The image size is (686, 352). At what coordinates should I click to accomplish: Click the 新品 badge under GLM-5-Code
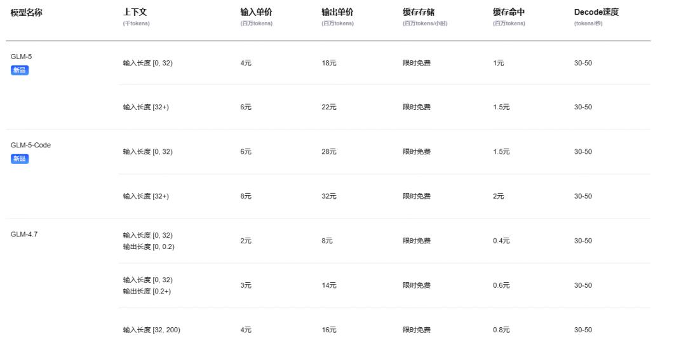(x=20, y=159)
